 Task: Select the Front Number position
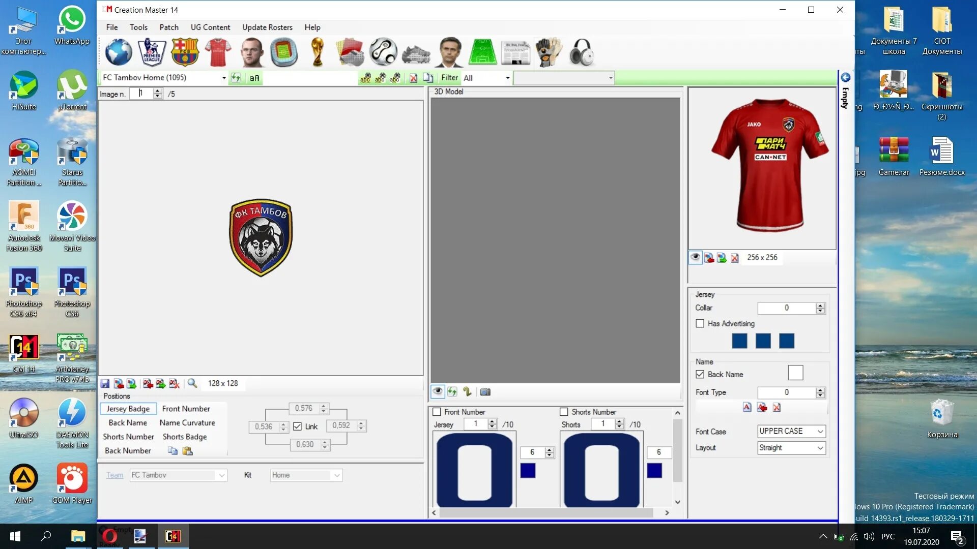pyautogui.click(x=186, y=409)
